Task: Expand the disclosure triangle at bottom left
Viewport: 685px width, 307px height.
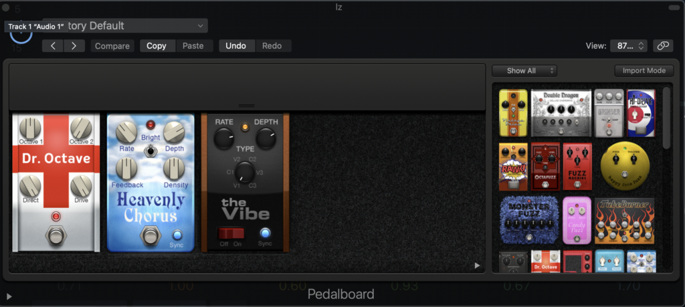Action: click(x=9, y=297)
